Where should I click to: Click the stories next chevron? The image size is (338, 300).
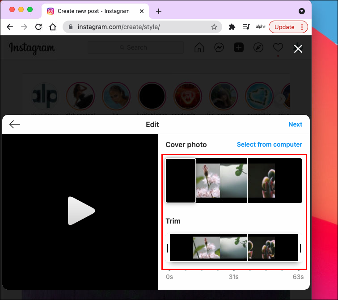pos(280,99)
